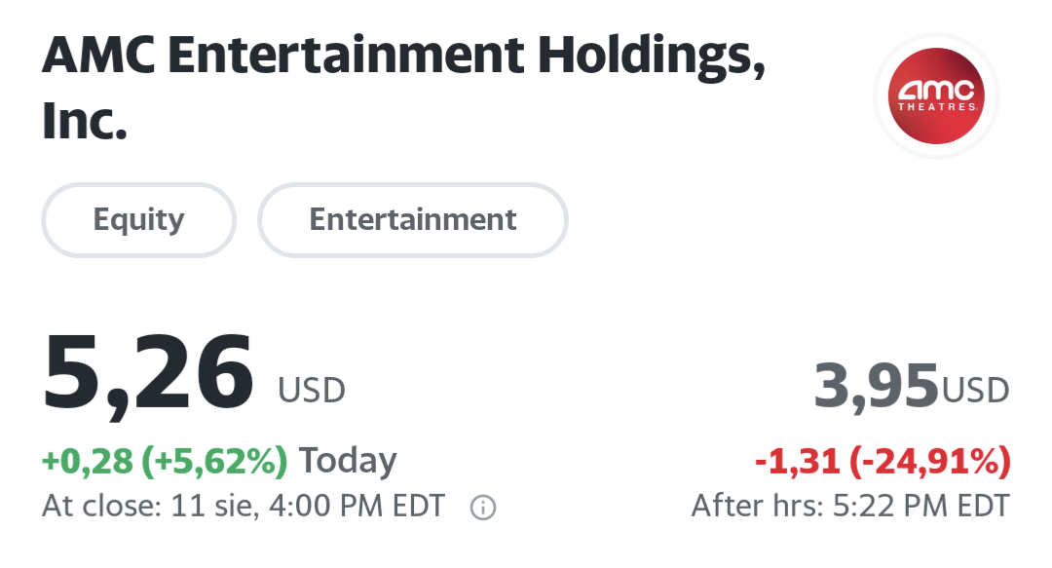Viewport: 1052px width, 568px height.
Task: Click USD label beside 3,95 price
Action: [x=975, y=391]
